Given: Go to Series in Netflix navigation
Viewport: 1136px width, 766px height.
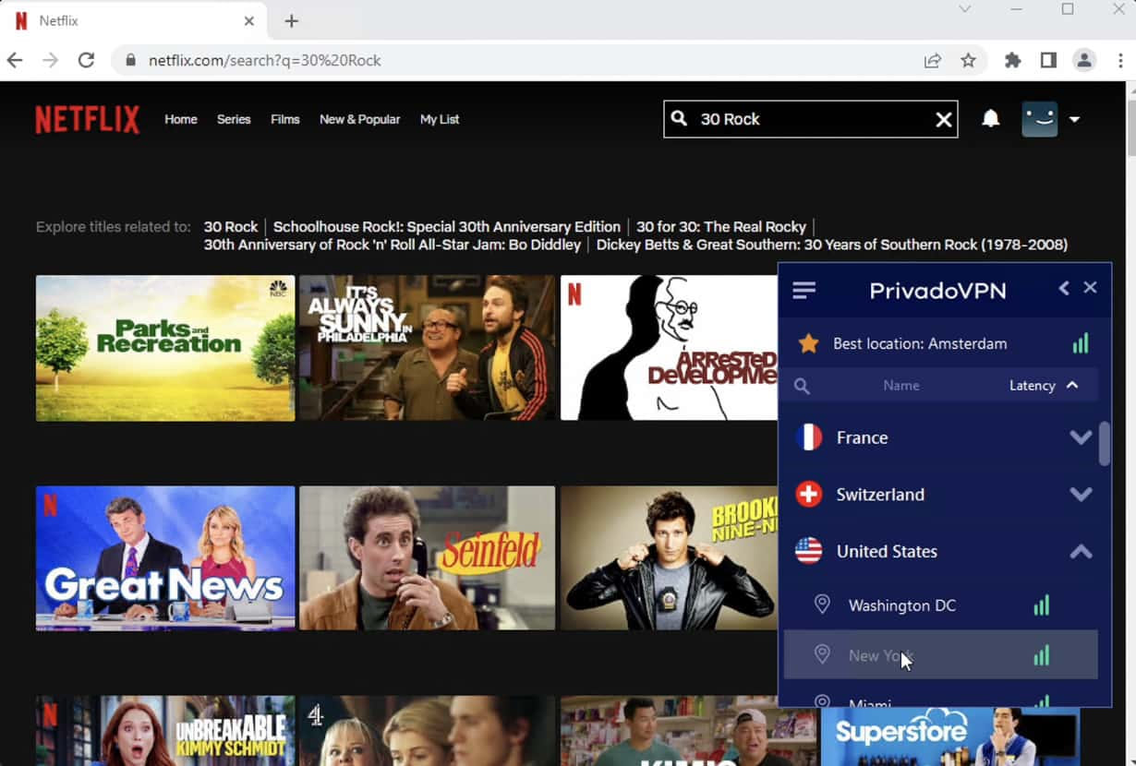Looking at the screenshot, I should click(x=234, y=120).
